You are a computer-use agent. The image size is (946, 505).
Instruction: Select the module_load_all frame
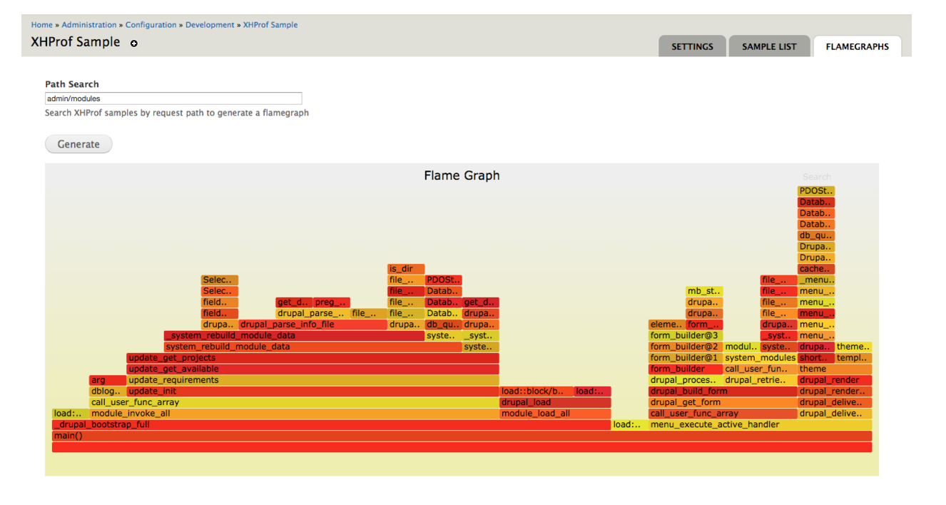pyautogui.click(x=555, y=414)
